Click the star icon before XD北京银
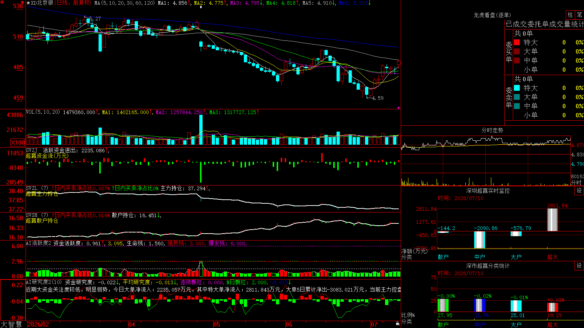Viewport: 584px width, 328px height. pos(28,3)
